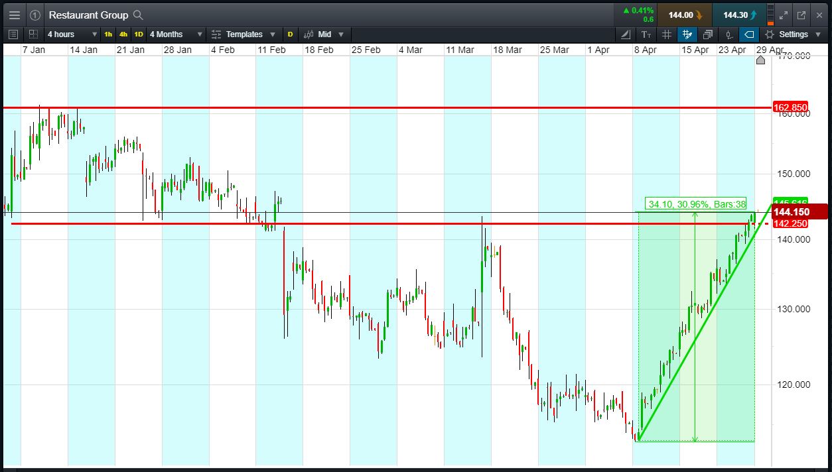This screenshot has width=832, height=472.
Task: Click the dotted area selection icon
Action: [33, 34]
